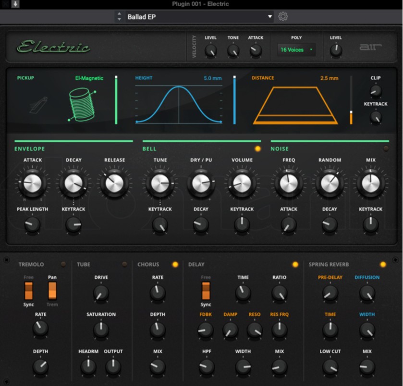
Task: Click the download arrow icon in the title bar
Action: point(14,4)
